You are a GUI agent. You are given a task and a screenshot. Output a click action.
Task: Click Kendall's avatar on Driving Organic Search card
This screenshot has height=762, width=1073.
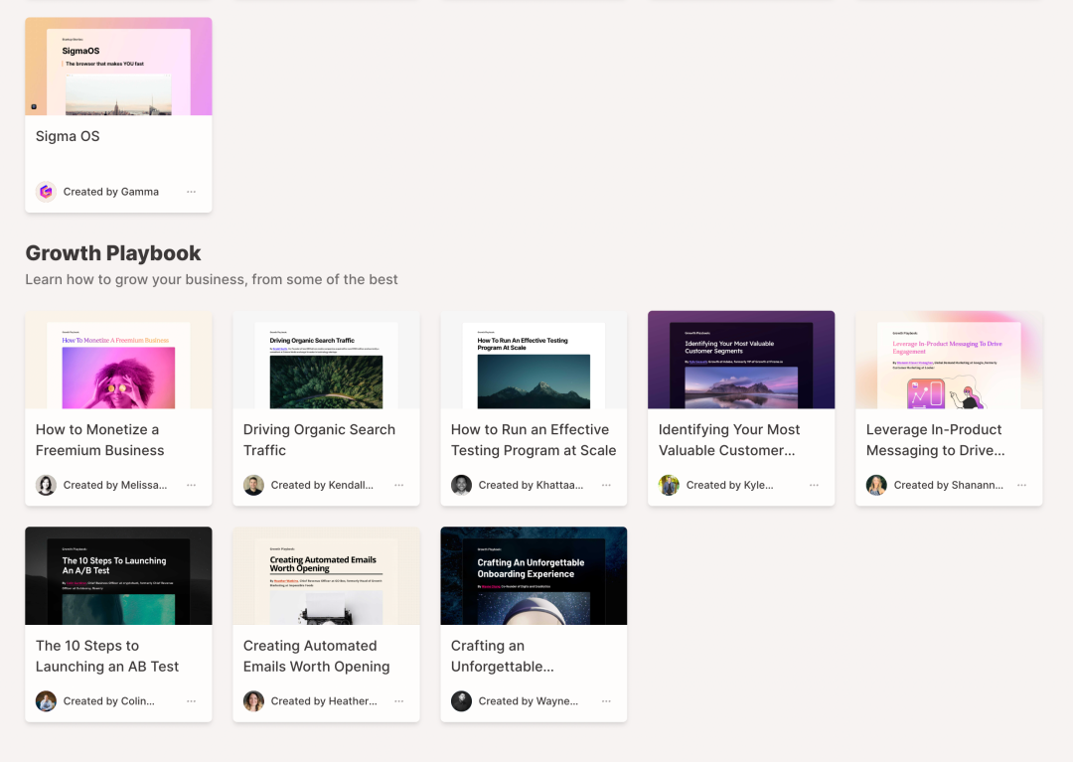coord(253,485)
